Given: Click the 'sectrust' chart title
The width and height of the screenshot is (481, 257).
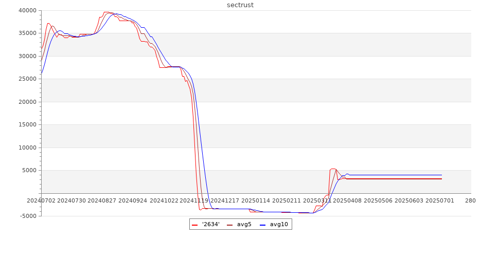Looking at the screenshot, I should [x=240, y=5].
